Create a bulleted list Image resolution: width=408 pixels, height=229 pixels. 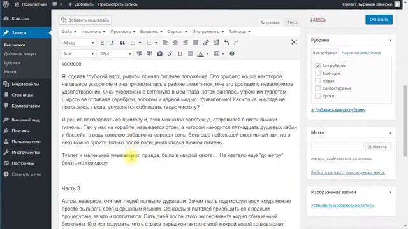[x=133, y=43]
